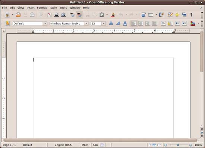The height and width of the screenshot is (148, 205).
Task: Click the New document icon
Action: point(7,15)
